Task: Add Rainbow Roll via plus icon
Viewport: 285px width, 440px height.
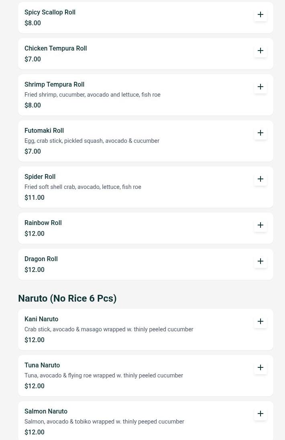Action: coord(260,225)
